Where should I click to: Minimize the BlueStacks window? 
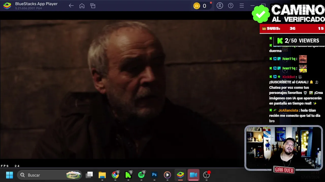(x=252, y=6)
